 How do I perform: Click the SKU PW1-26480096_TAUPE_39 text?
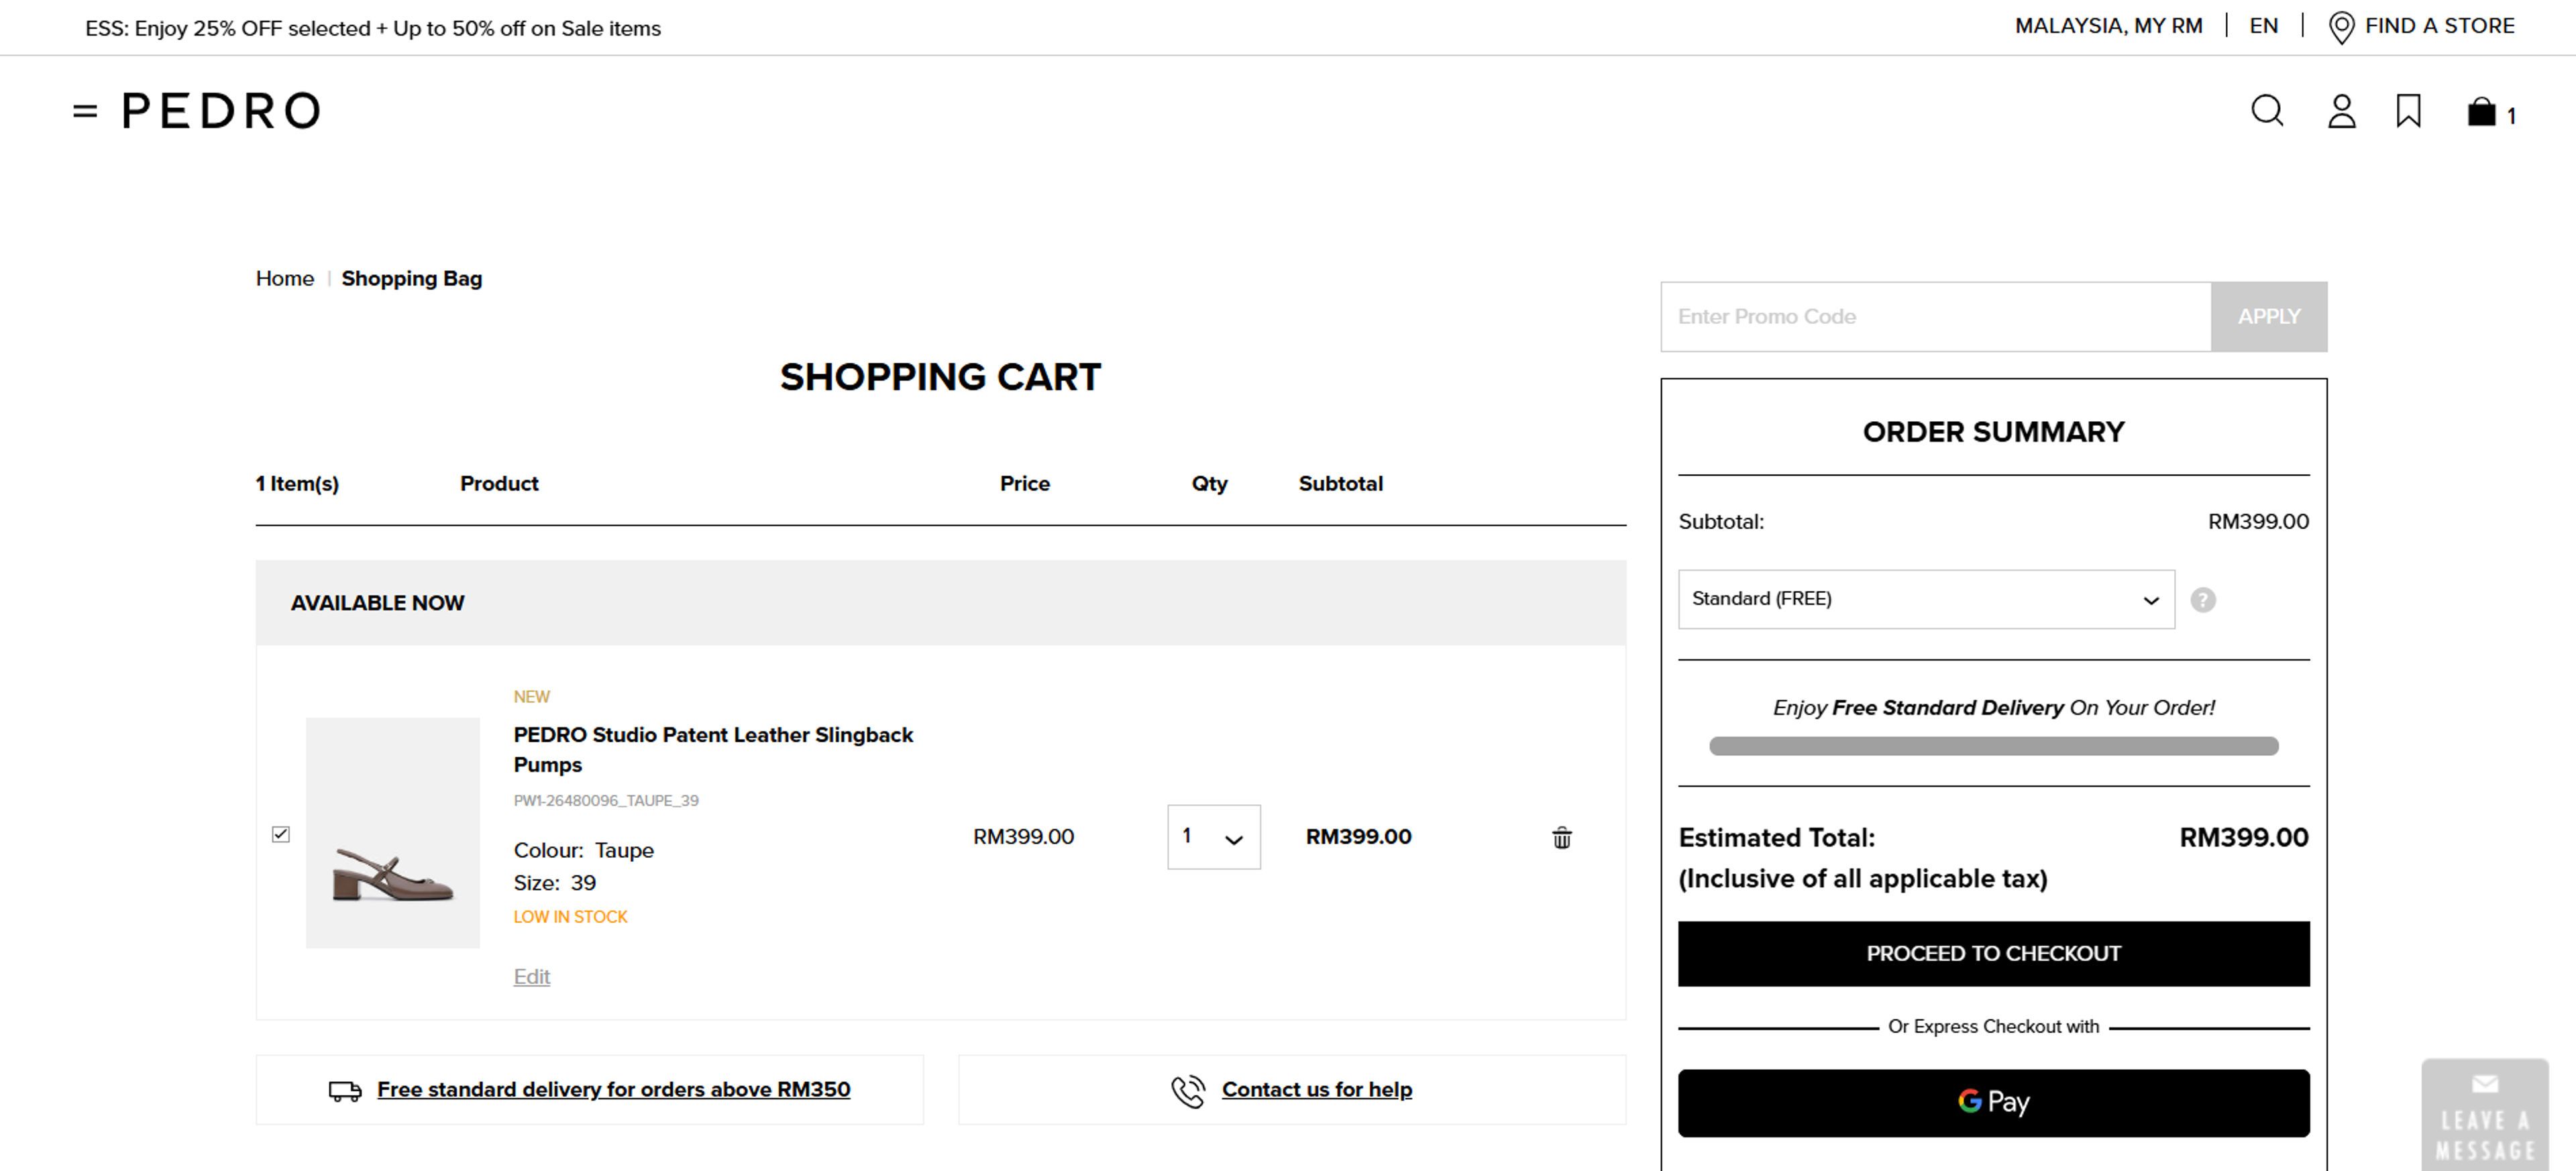[x=606, y=800]
